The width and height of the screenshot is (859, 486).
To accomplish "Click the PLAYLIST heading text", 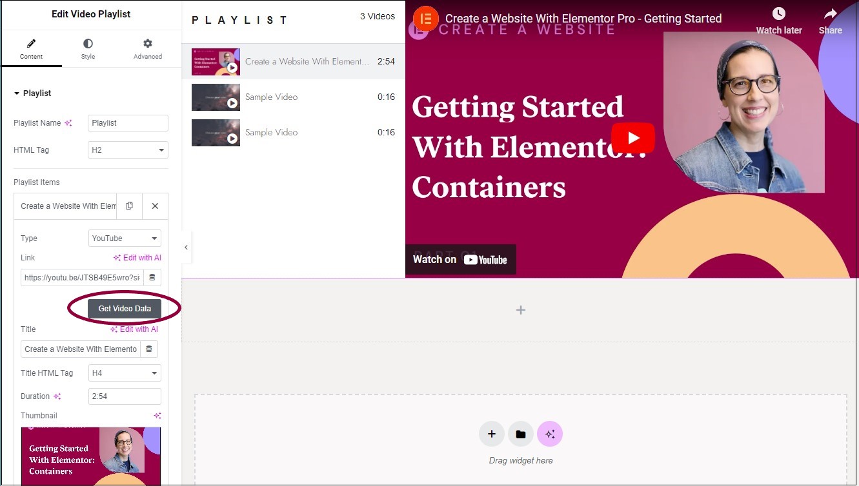I will [x=239, y=20].
